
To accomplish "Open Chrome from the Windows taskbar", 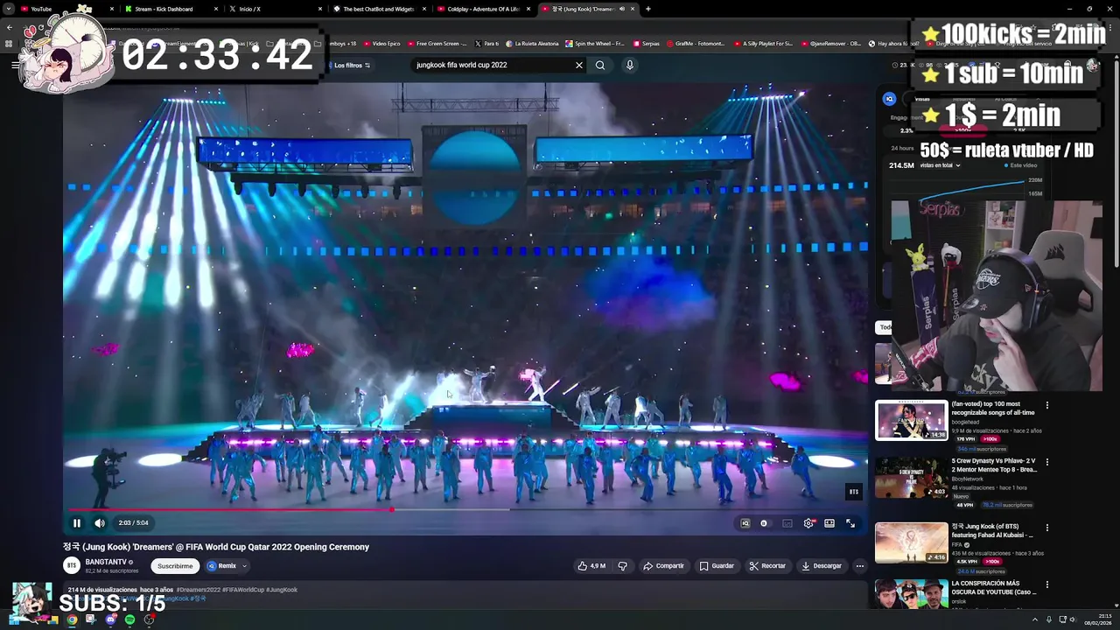I will 72,619.
